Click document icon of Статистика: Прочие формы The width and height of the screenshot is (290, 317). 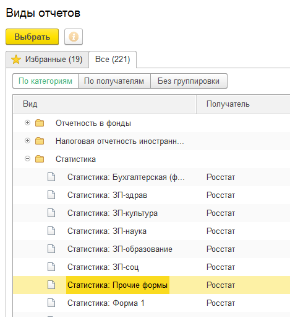pyautogui.click(x=51, y=285)
